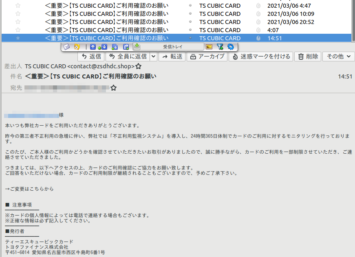This screenshot has height=257, width=355.
Task: Star the message received at 4:07
Action: click(x=18, y=30)
